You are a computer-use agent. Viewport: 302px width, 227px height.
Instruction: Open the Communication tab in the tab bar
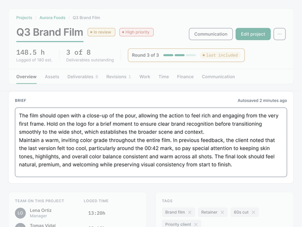(218, 76)
